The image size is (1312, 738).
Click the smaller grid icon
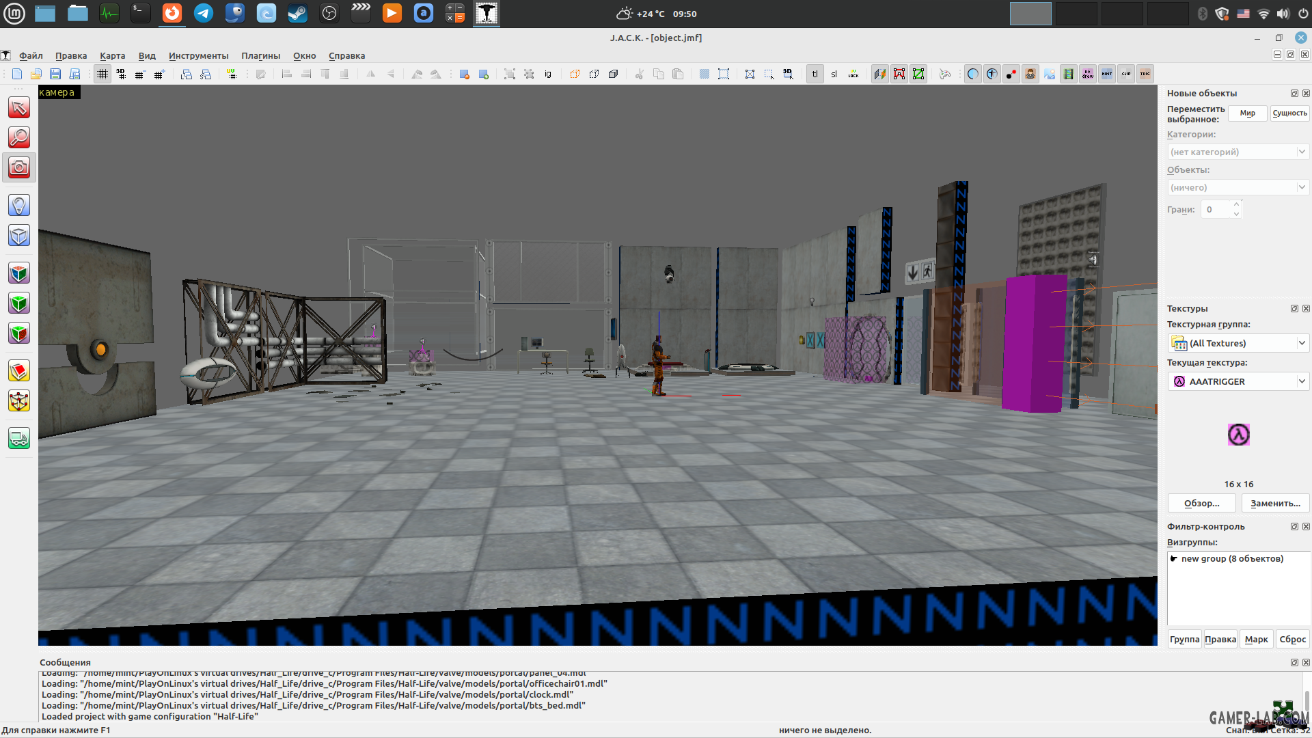(x=140, y=74)
